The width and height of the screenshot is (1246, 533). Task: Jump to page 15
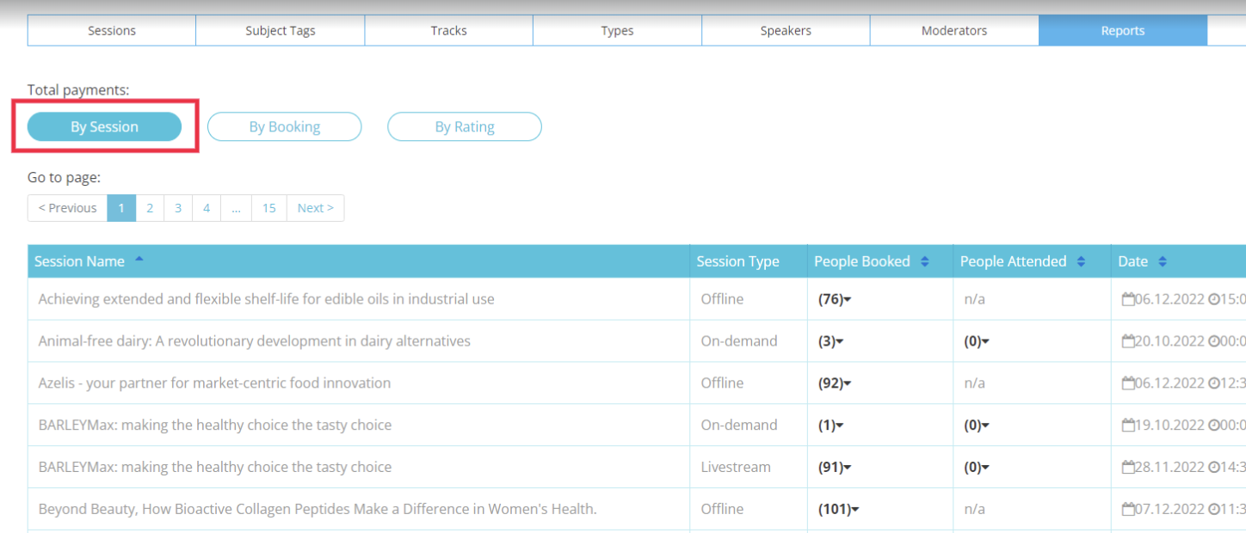coord(269,208)
